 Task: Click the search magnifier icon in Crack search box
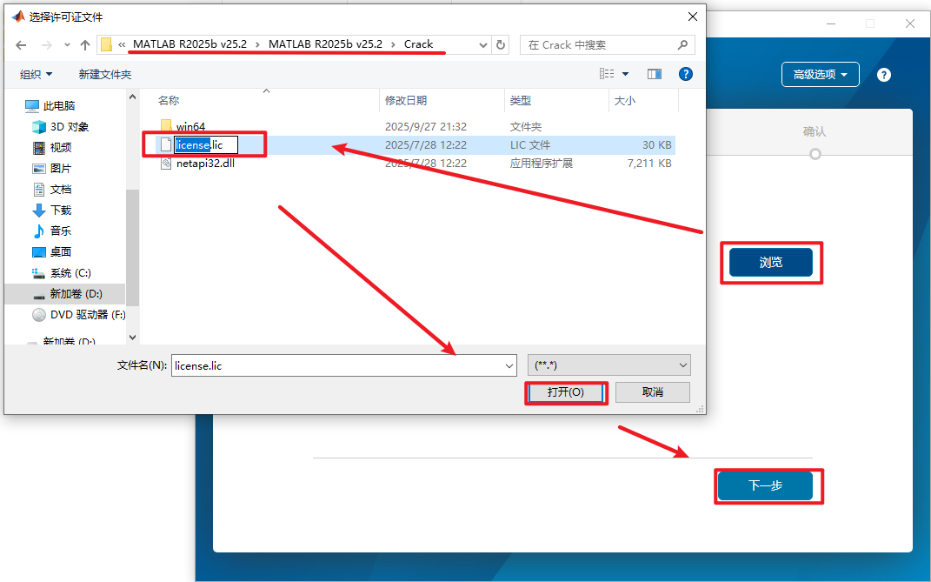[x=683, y=44]
